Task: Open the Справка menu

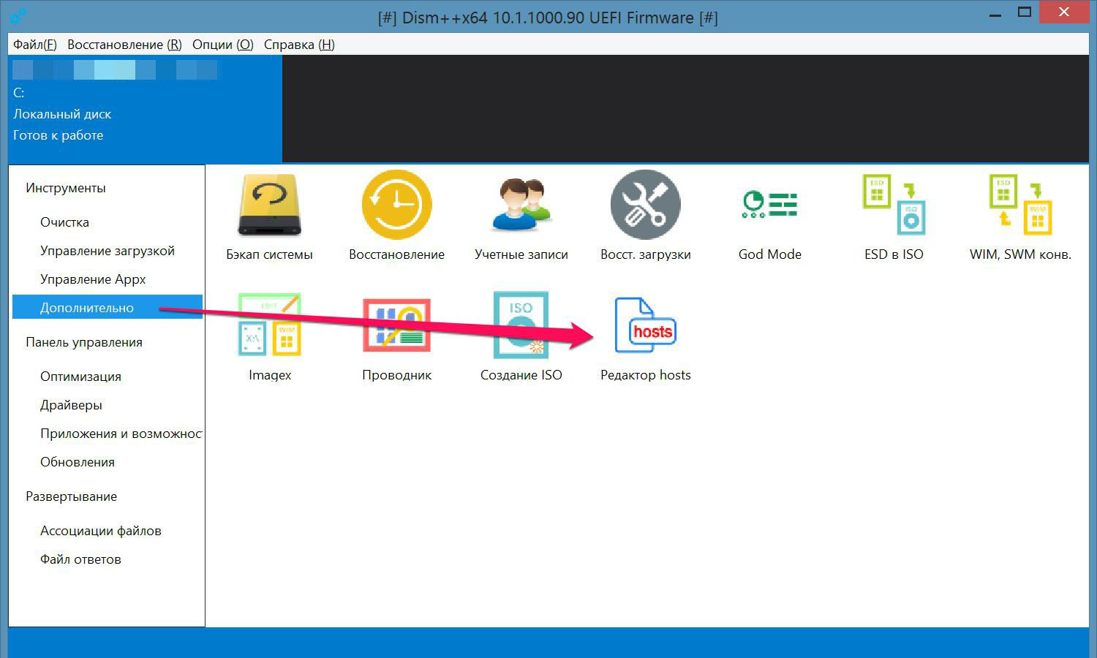Action: [x=299, y=45]
